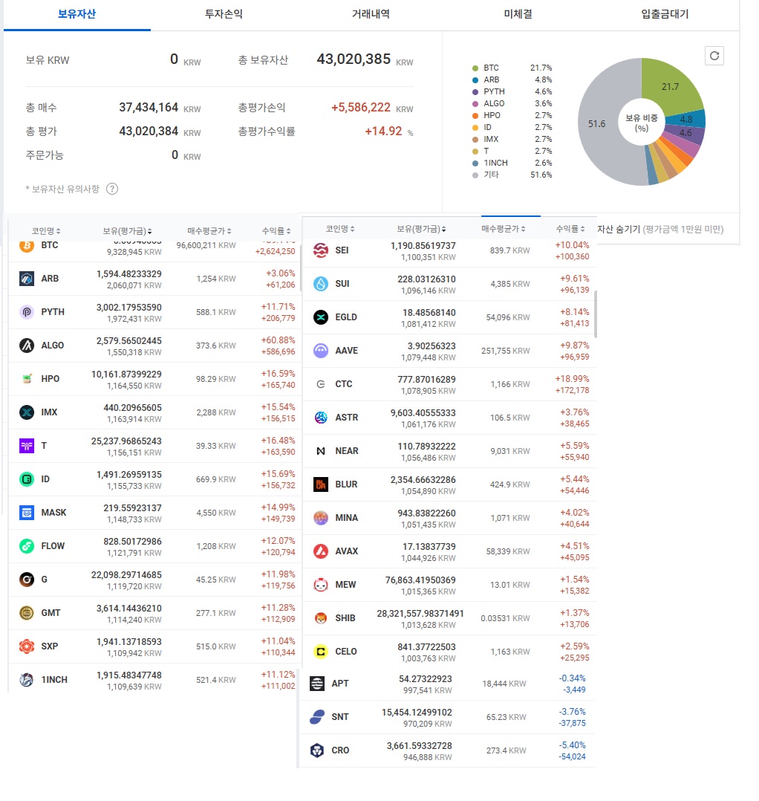Viewport: 759px width, 801px height.
Task: Open the 입출금대기 tab
Action: point(665,14)
